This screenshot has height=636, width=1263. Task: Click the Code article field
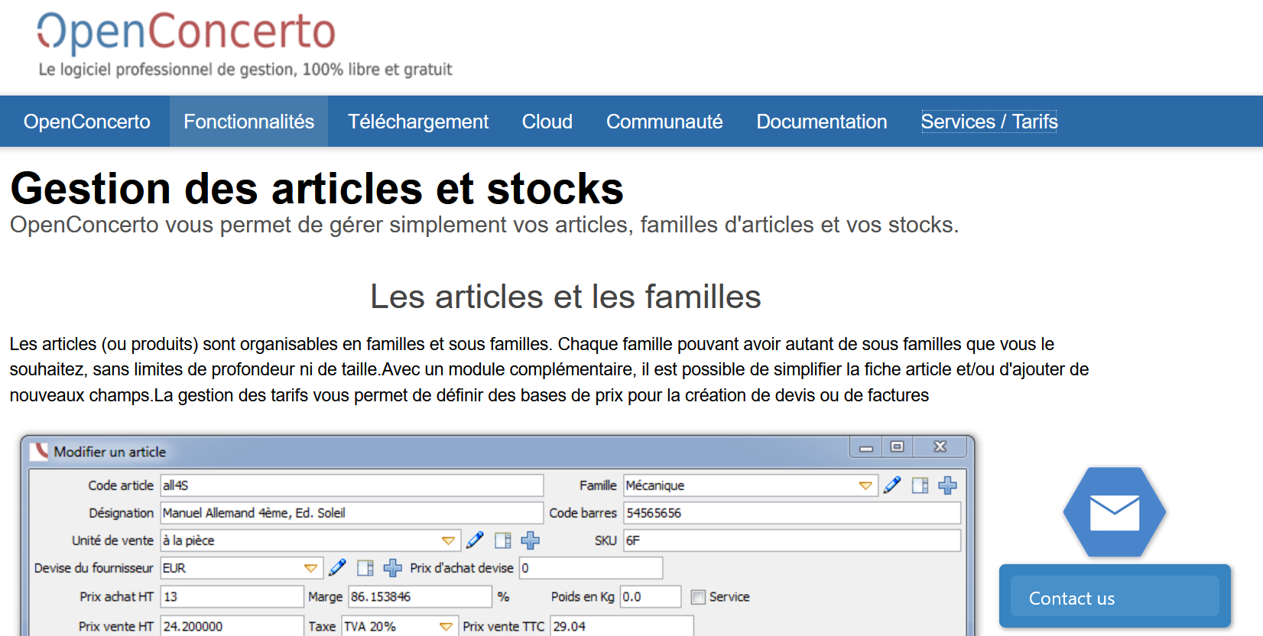pos(352,485)
